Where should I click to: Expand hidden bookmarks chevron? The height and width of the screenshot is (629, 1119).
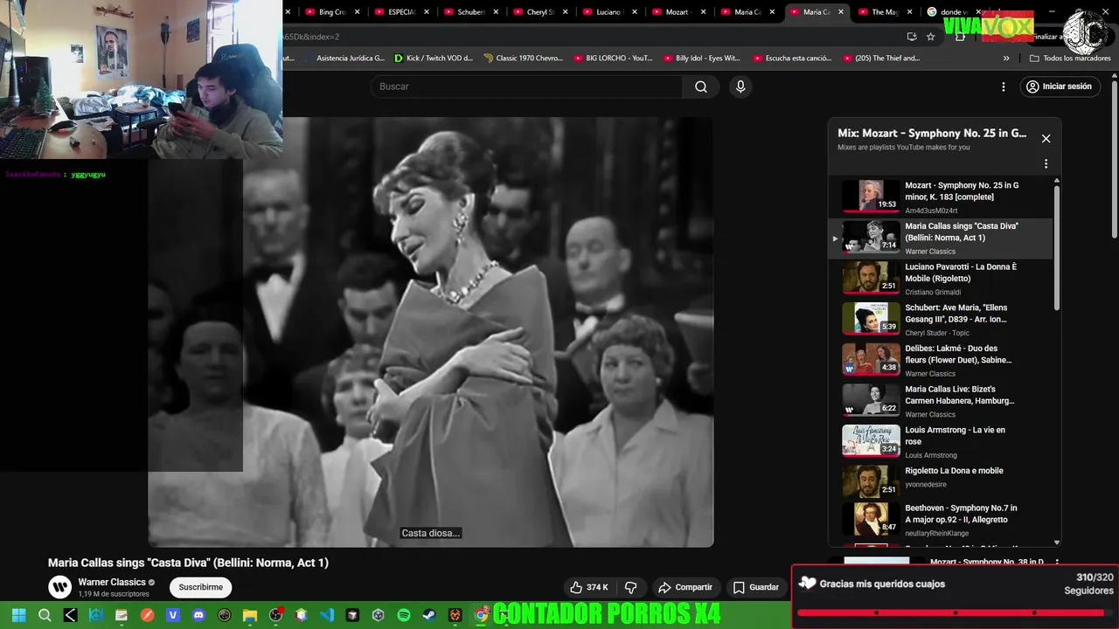click(x=1006, y=59)
